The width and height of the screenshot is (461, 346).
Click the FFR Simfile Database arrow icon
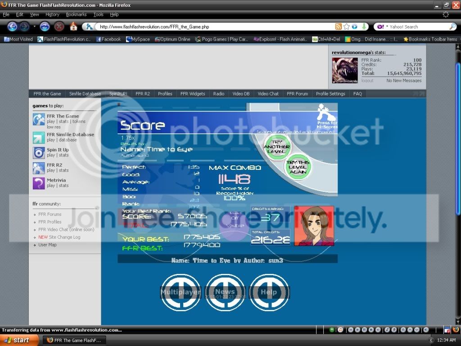[39, 137]
